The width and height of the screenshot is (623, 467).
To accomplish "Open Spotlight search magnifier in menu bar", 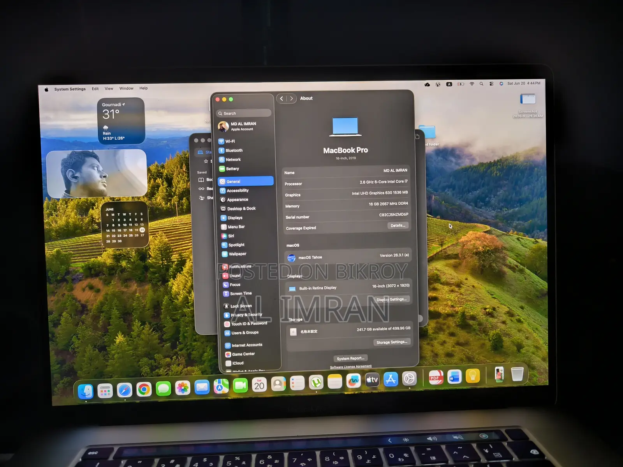I will (482, 84).
